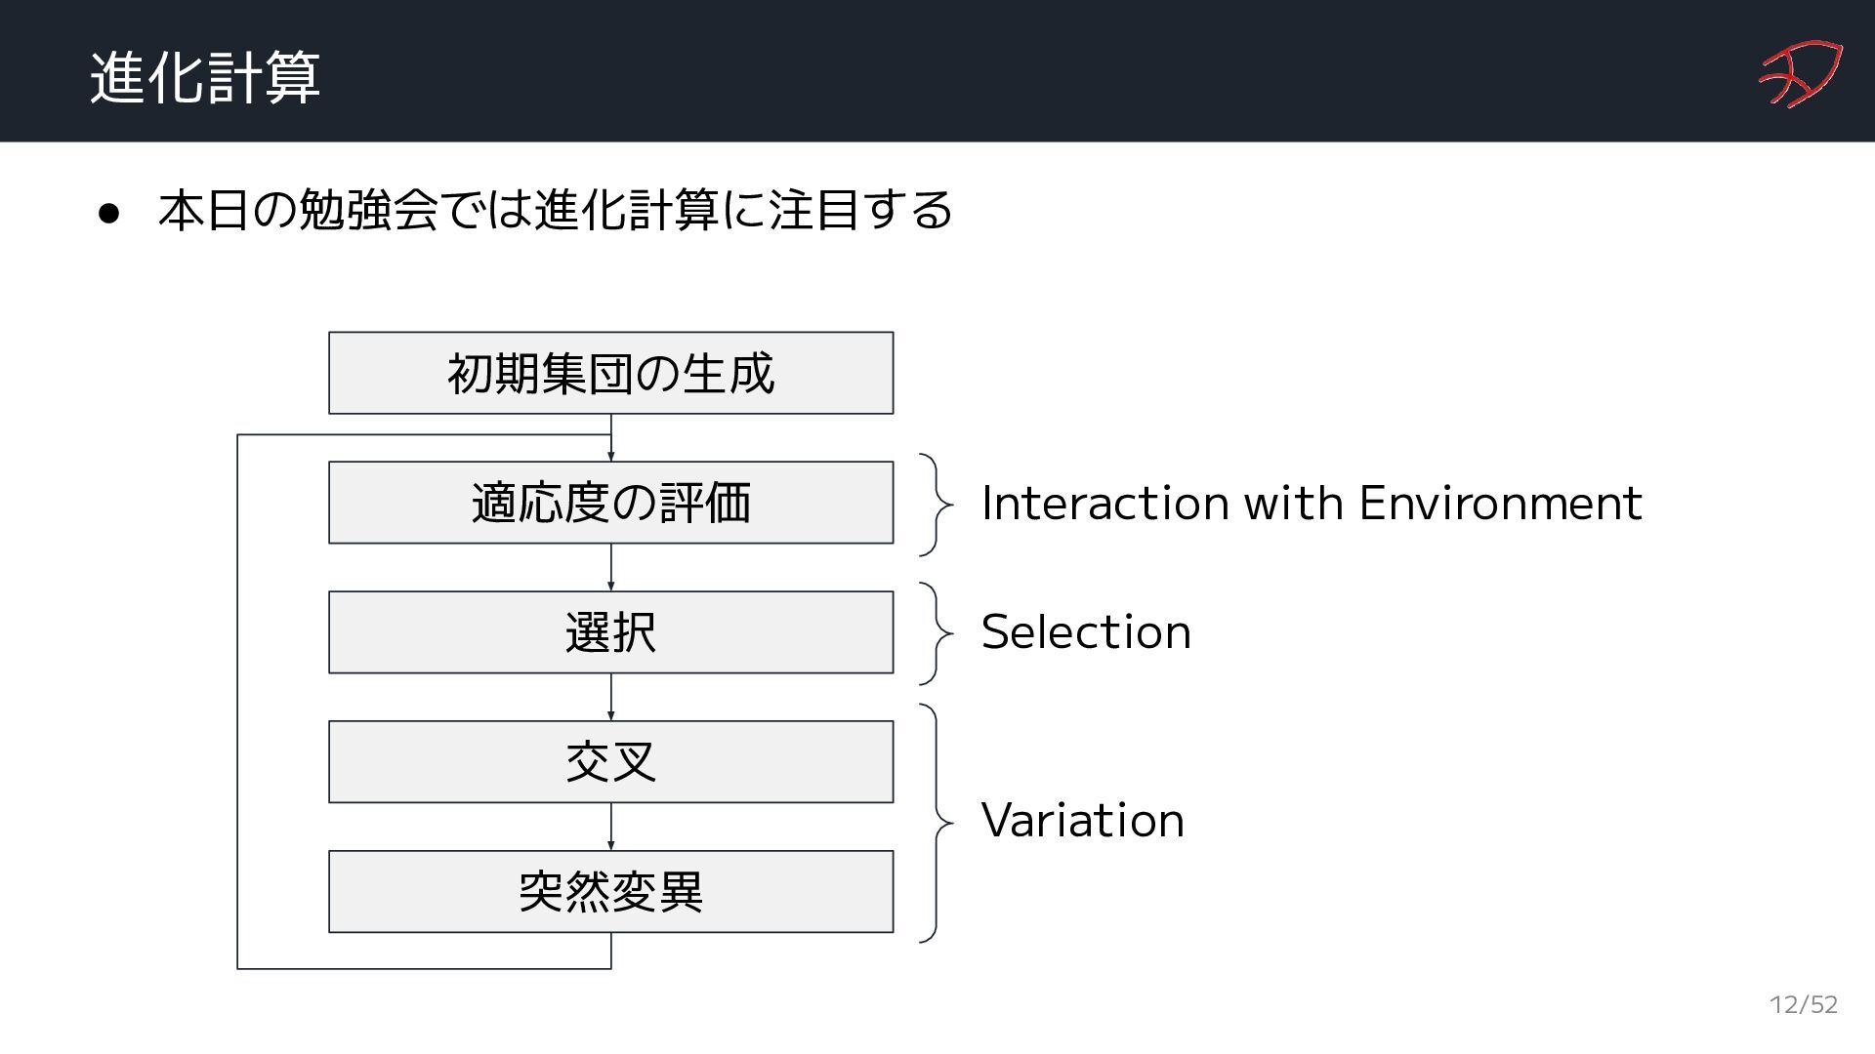
Task: Click the red logo icon in header
Action: tap(1800, 73)
